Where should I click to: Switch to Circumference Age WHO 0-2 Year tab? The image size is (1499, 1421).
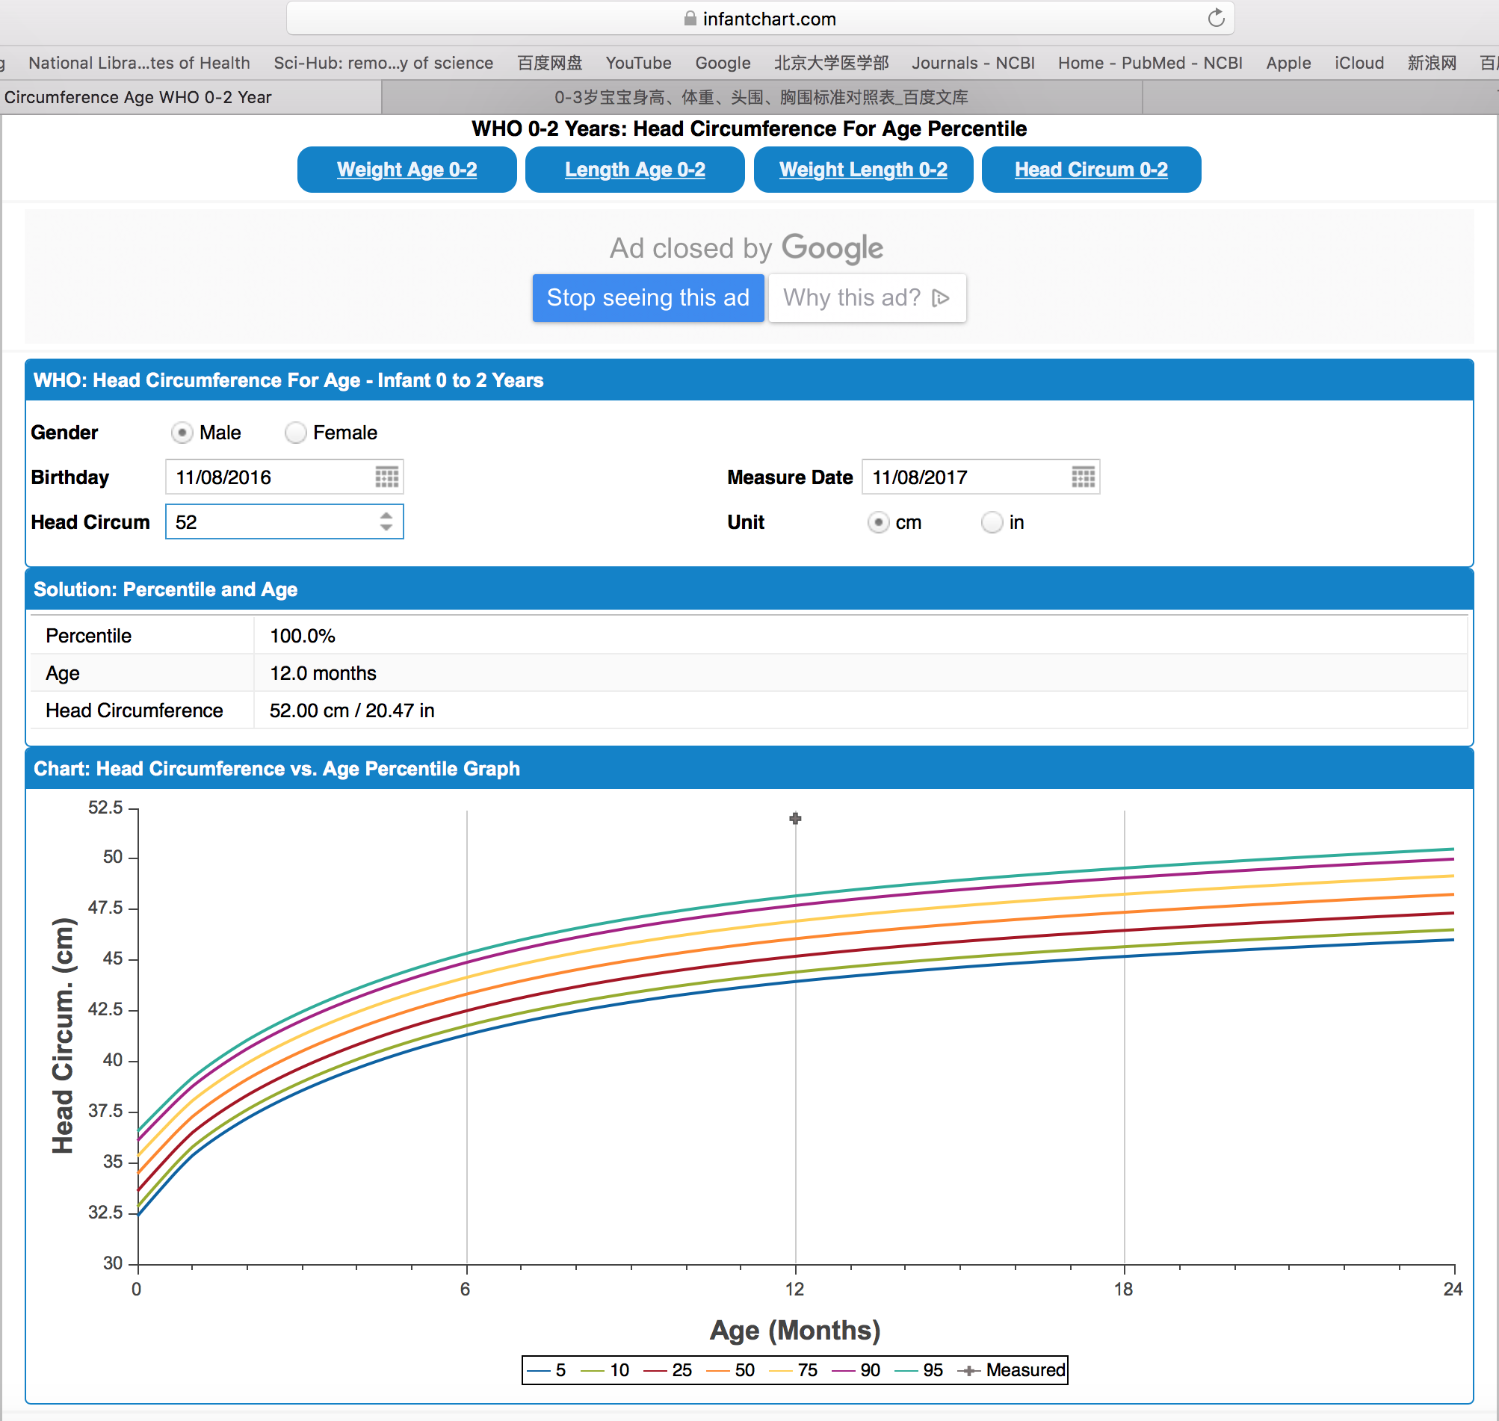coord(189,97)
